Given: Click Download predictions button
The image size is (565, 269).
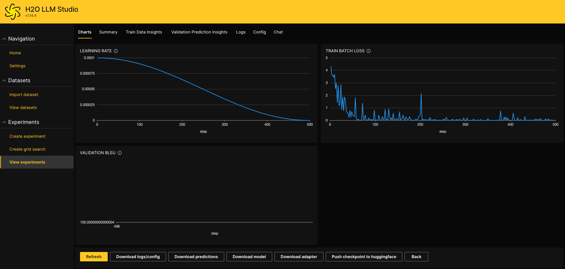Looking at the screenshot, I should [x=196, y=257].
